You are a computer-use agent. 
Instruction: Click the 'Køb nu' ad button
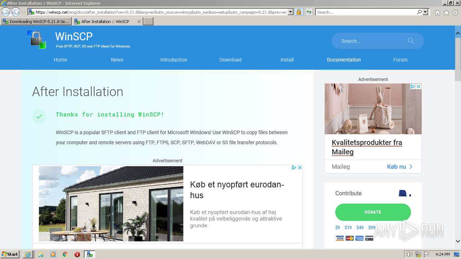click(400, 167)
